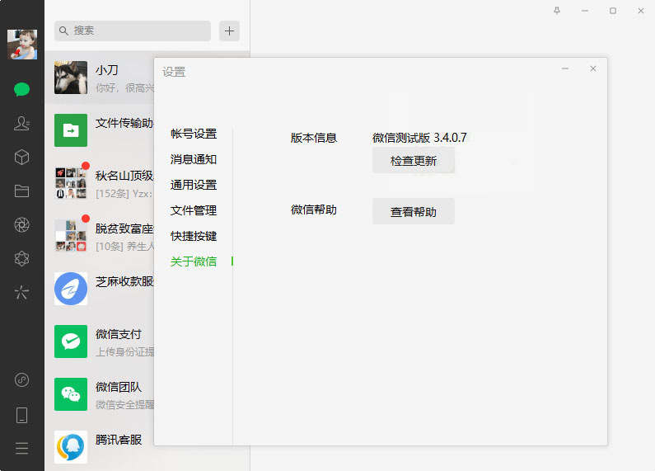Open the Moments aperture icon

22,225
